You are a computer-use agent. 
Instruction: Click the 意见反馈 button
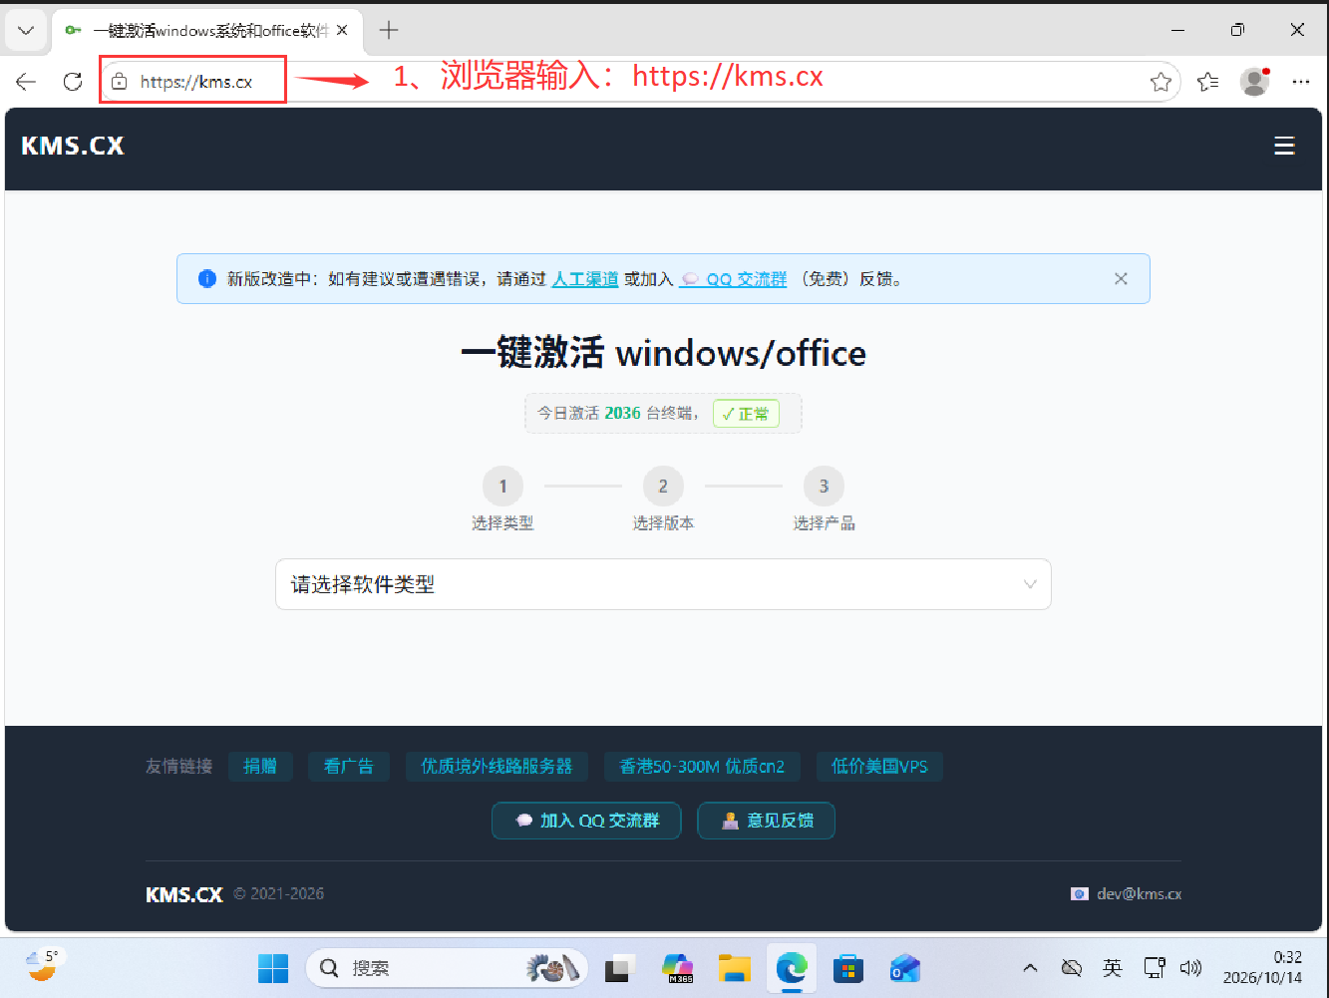pyautogui.click(x=766, y=821)
